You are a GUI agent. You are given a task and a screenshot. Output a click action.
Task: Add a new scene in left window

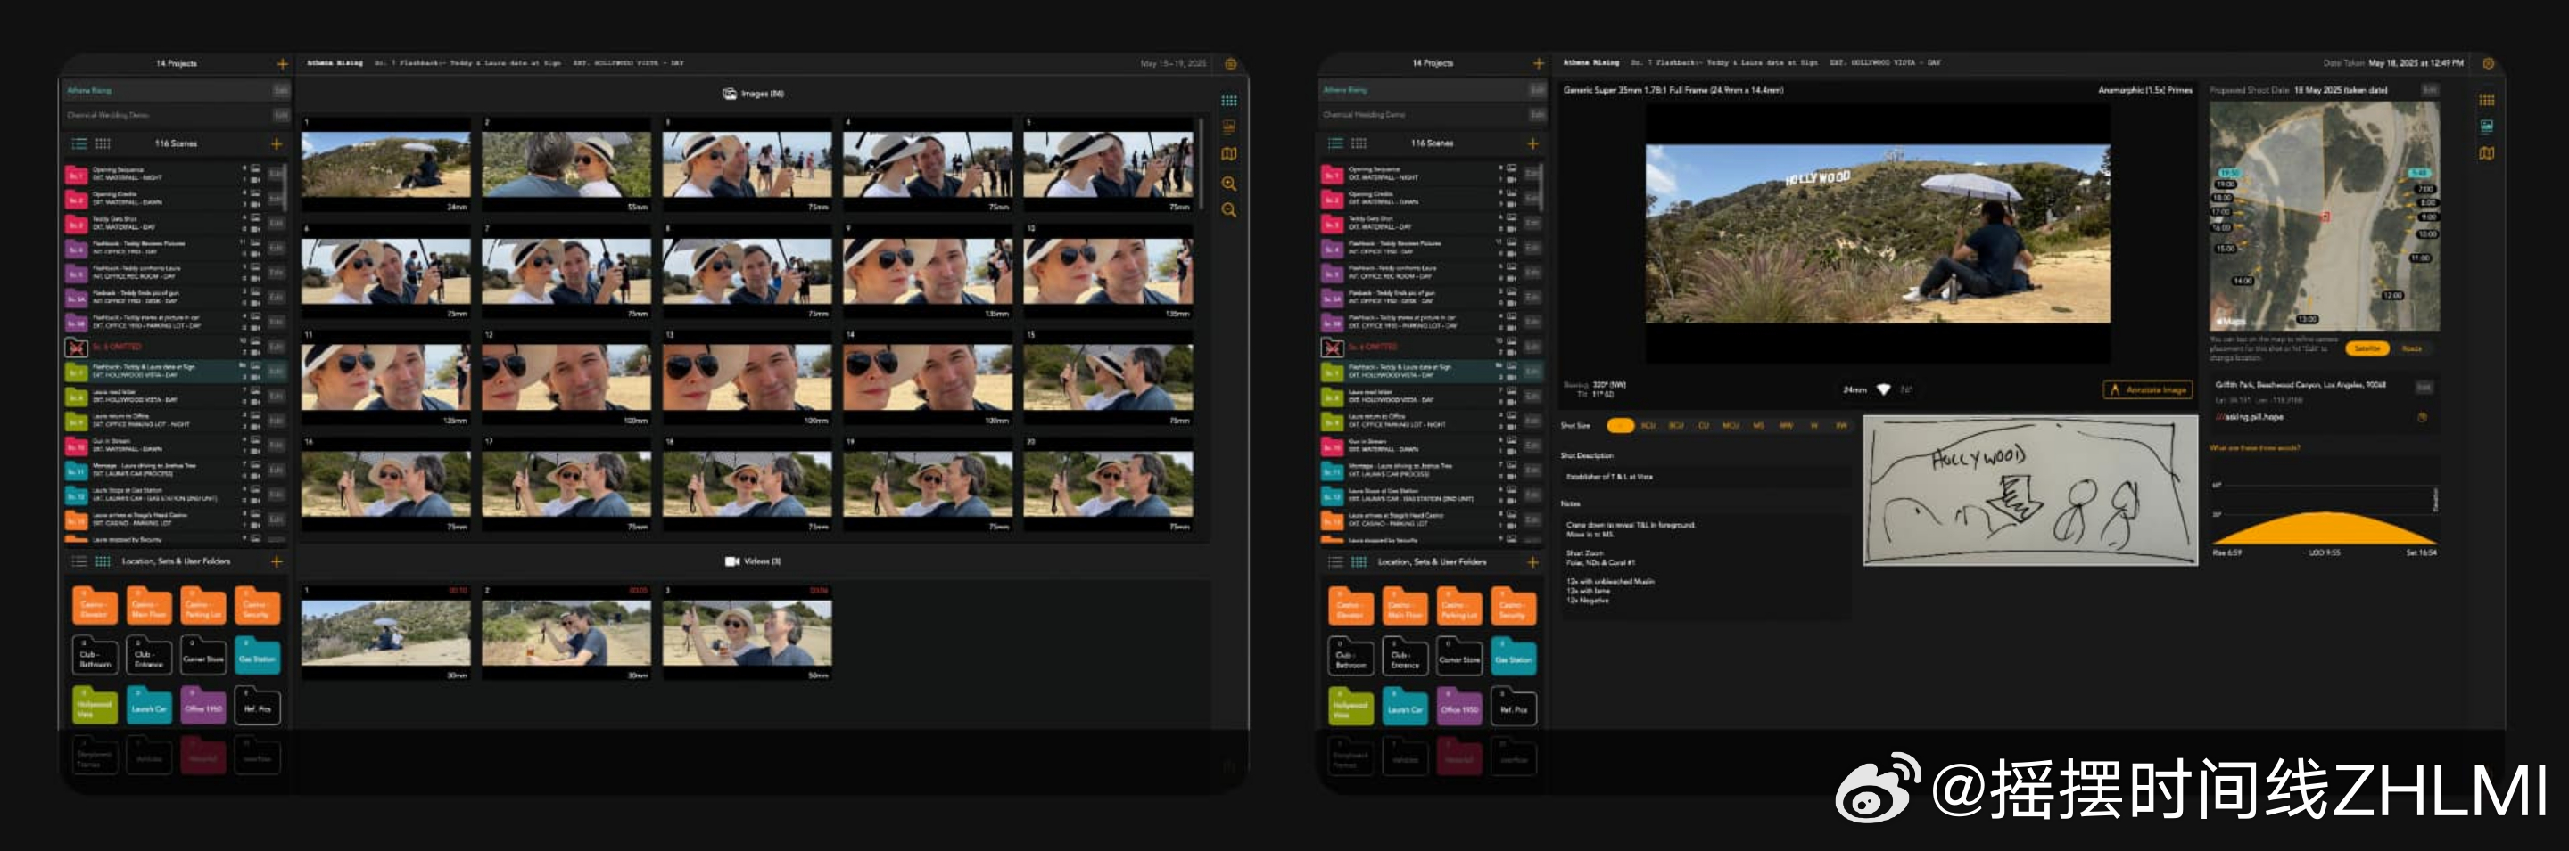pos(277,144)
